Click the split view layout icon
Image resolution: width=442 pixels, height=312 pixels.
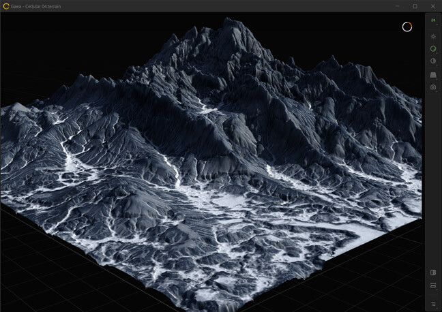[x=433, y=285]
